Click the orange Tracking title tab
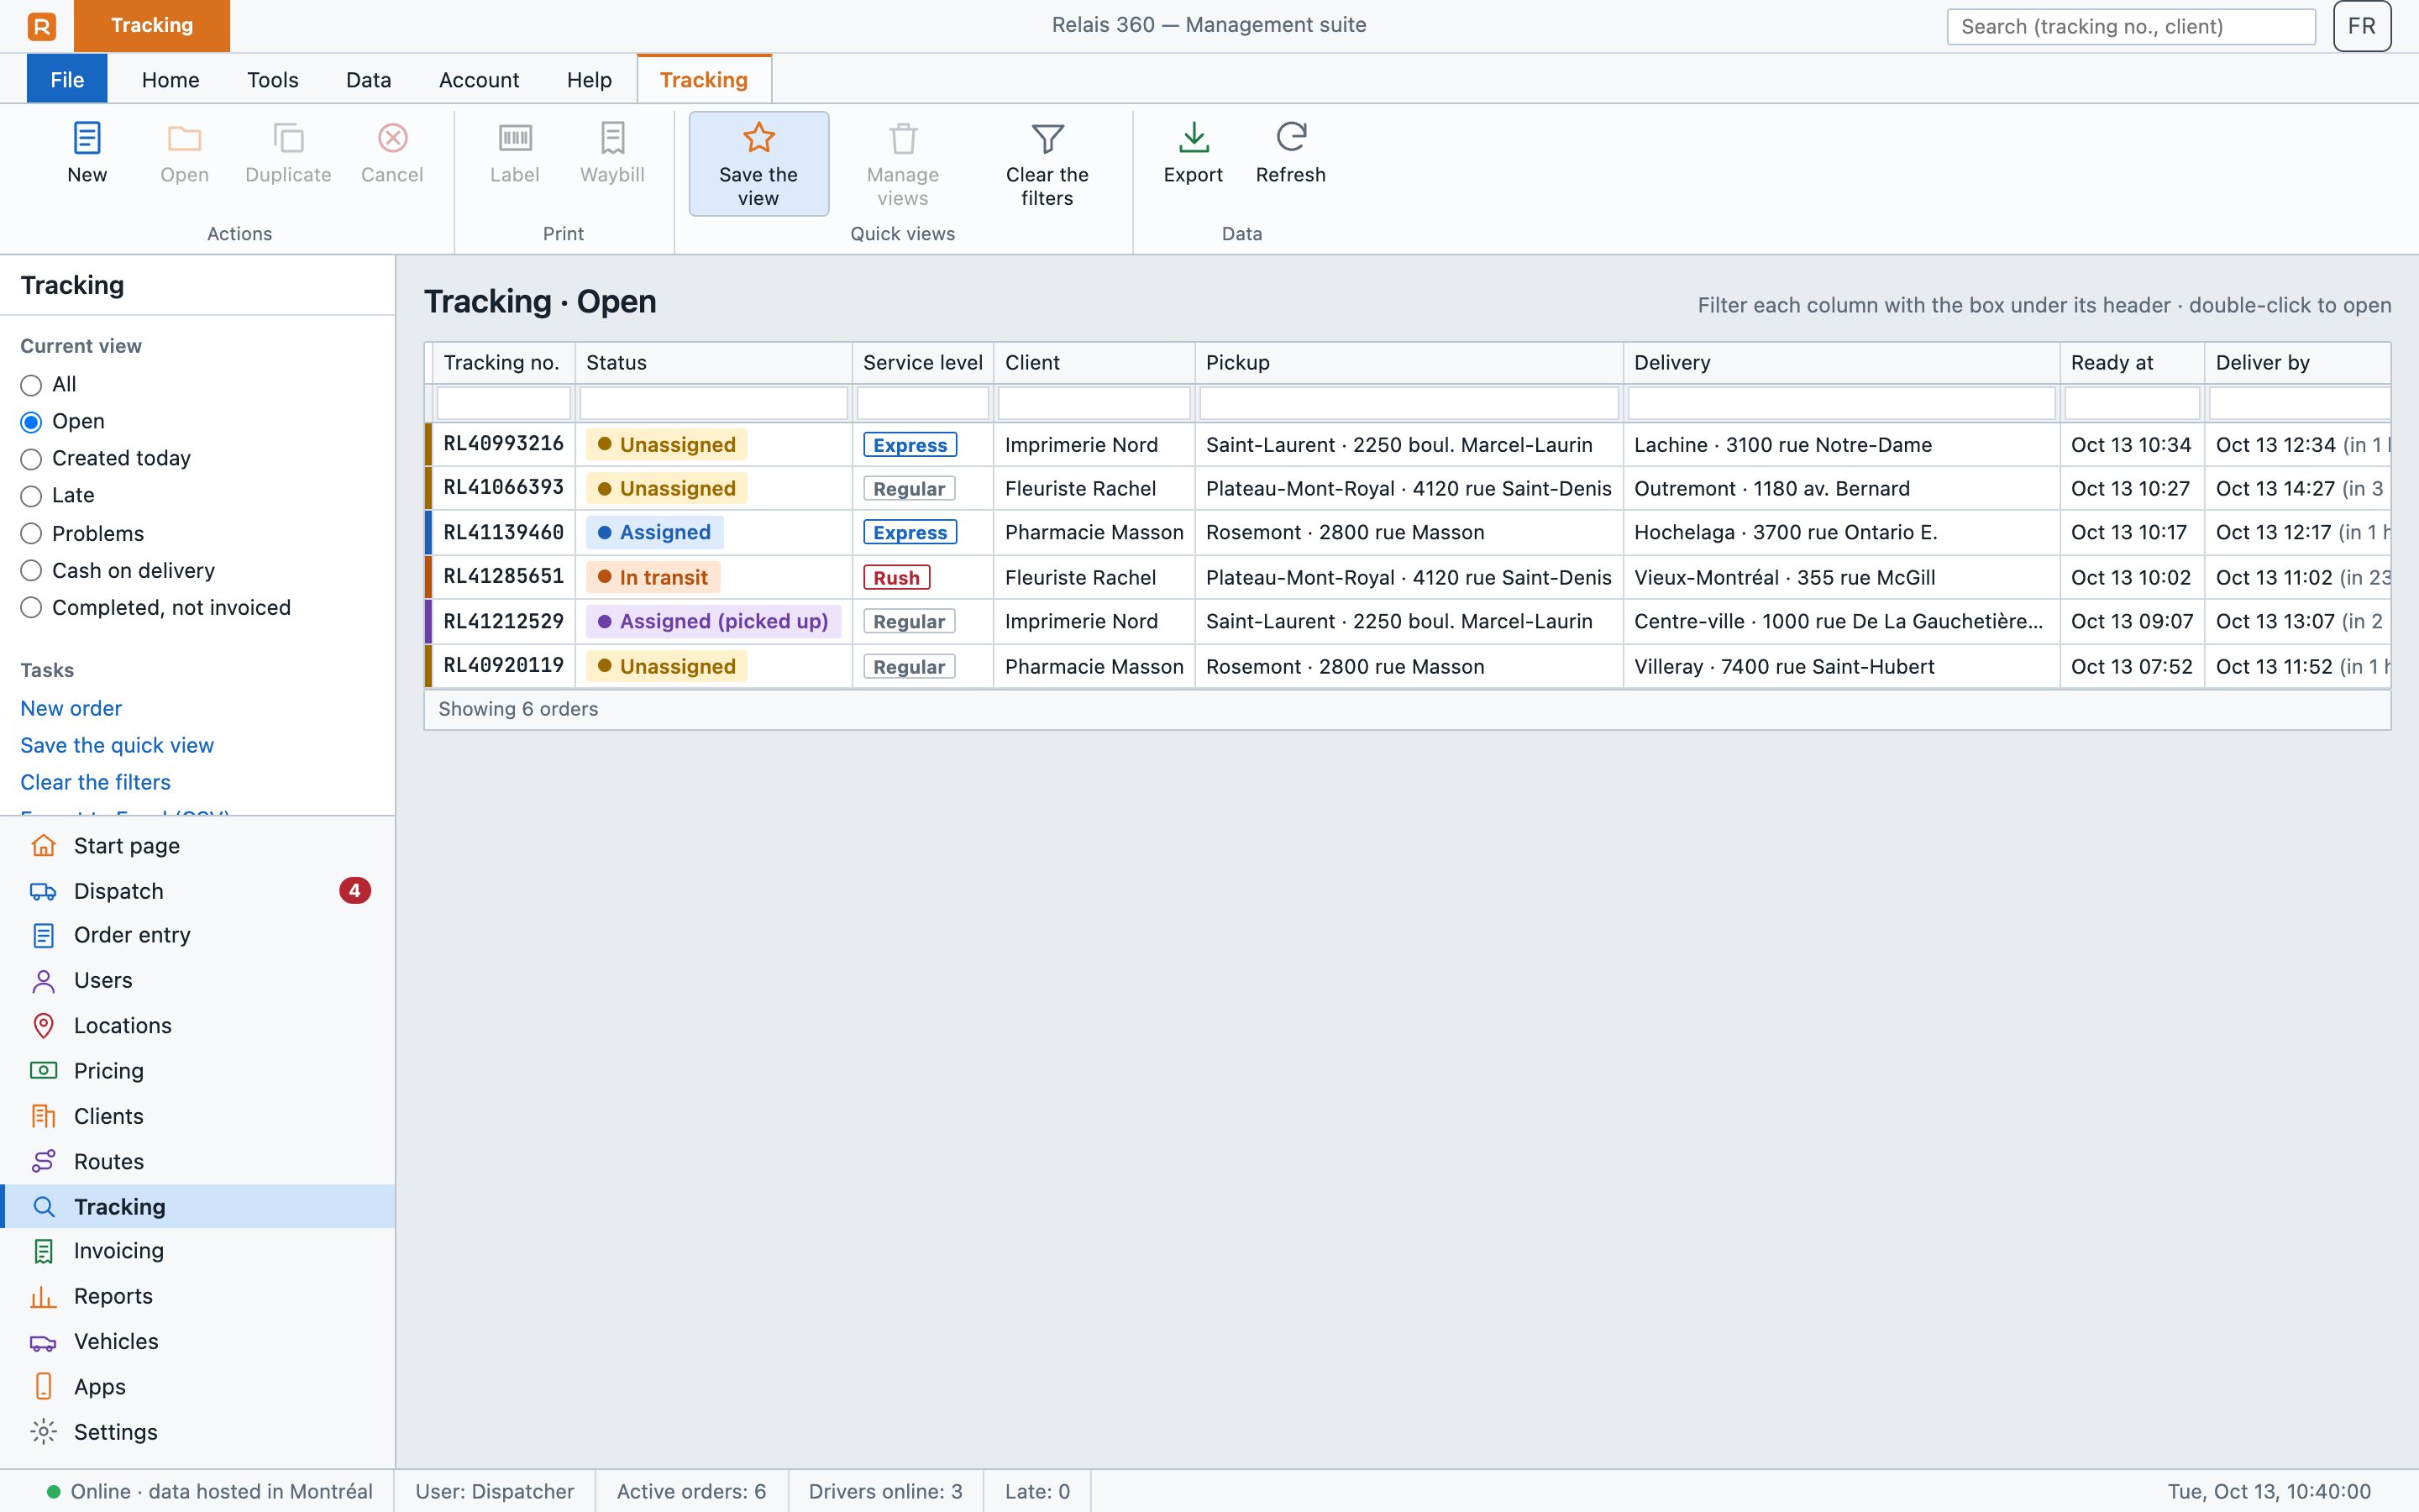 click(152, 26)
